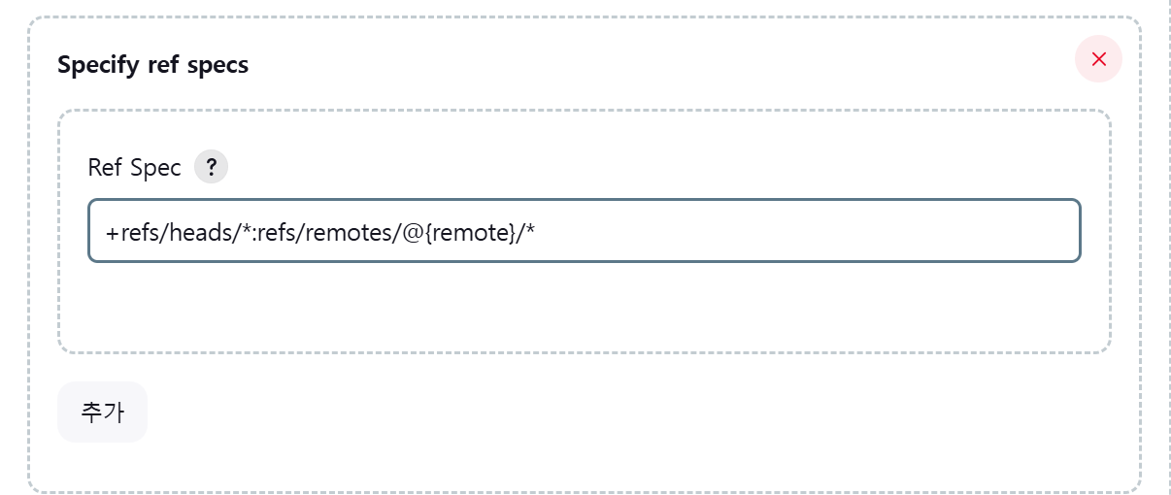Focus the Ref Spec text field
The image size is (1171, 495).
(x=585, y=231)
